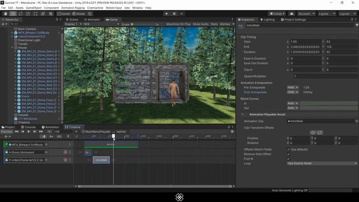Switch to the Animator tab
359x202 pixels.
tap(92, 20)
